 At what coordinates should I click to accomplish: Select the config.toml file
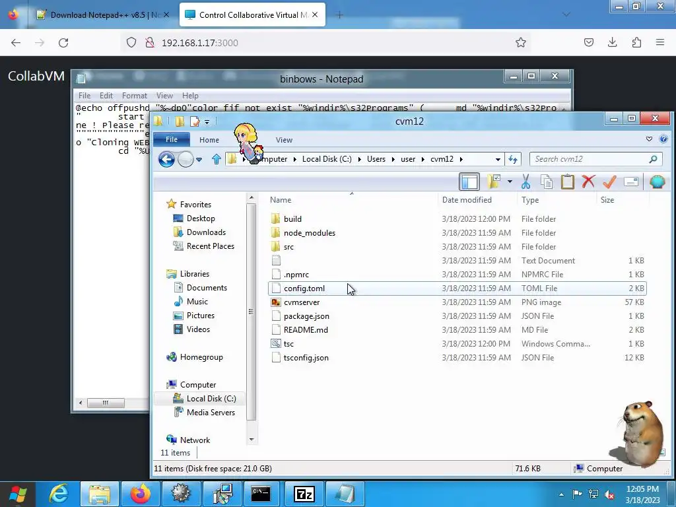pos(457,288)
